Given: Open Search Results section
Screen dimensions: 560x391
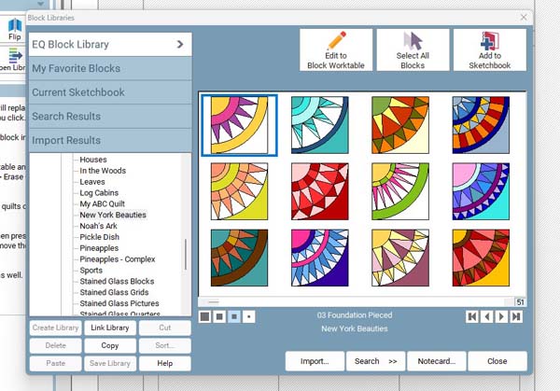Looking at the screenshot, I should [x=110, y=116].
